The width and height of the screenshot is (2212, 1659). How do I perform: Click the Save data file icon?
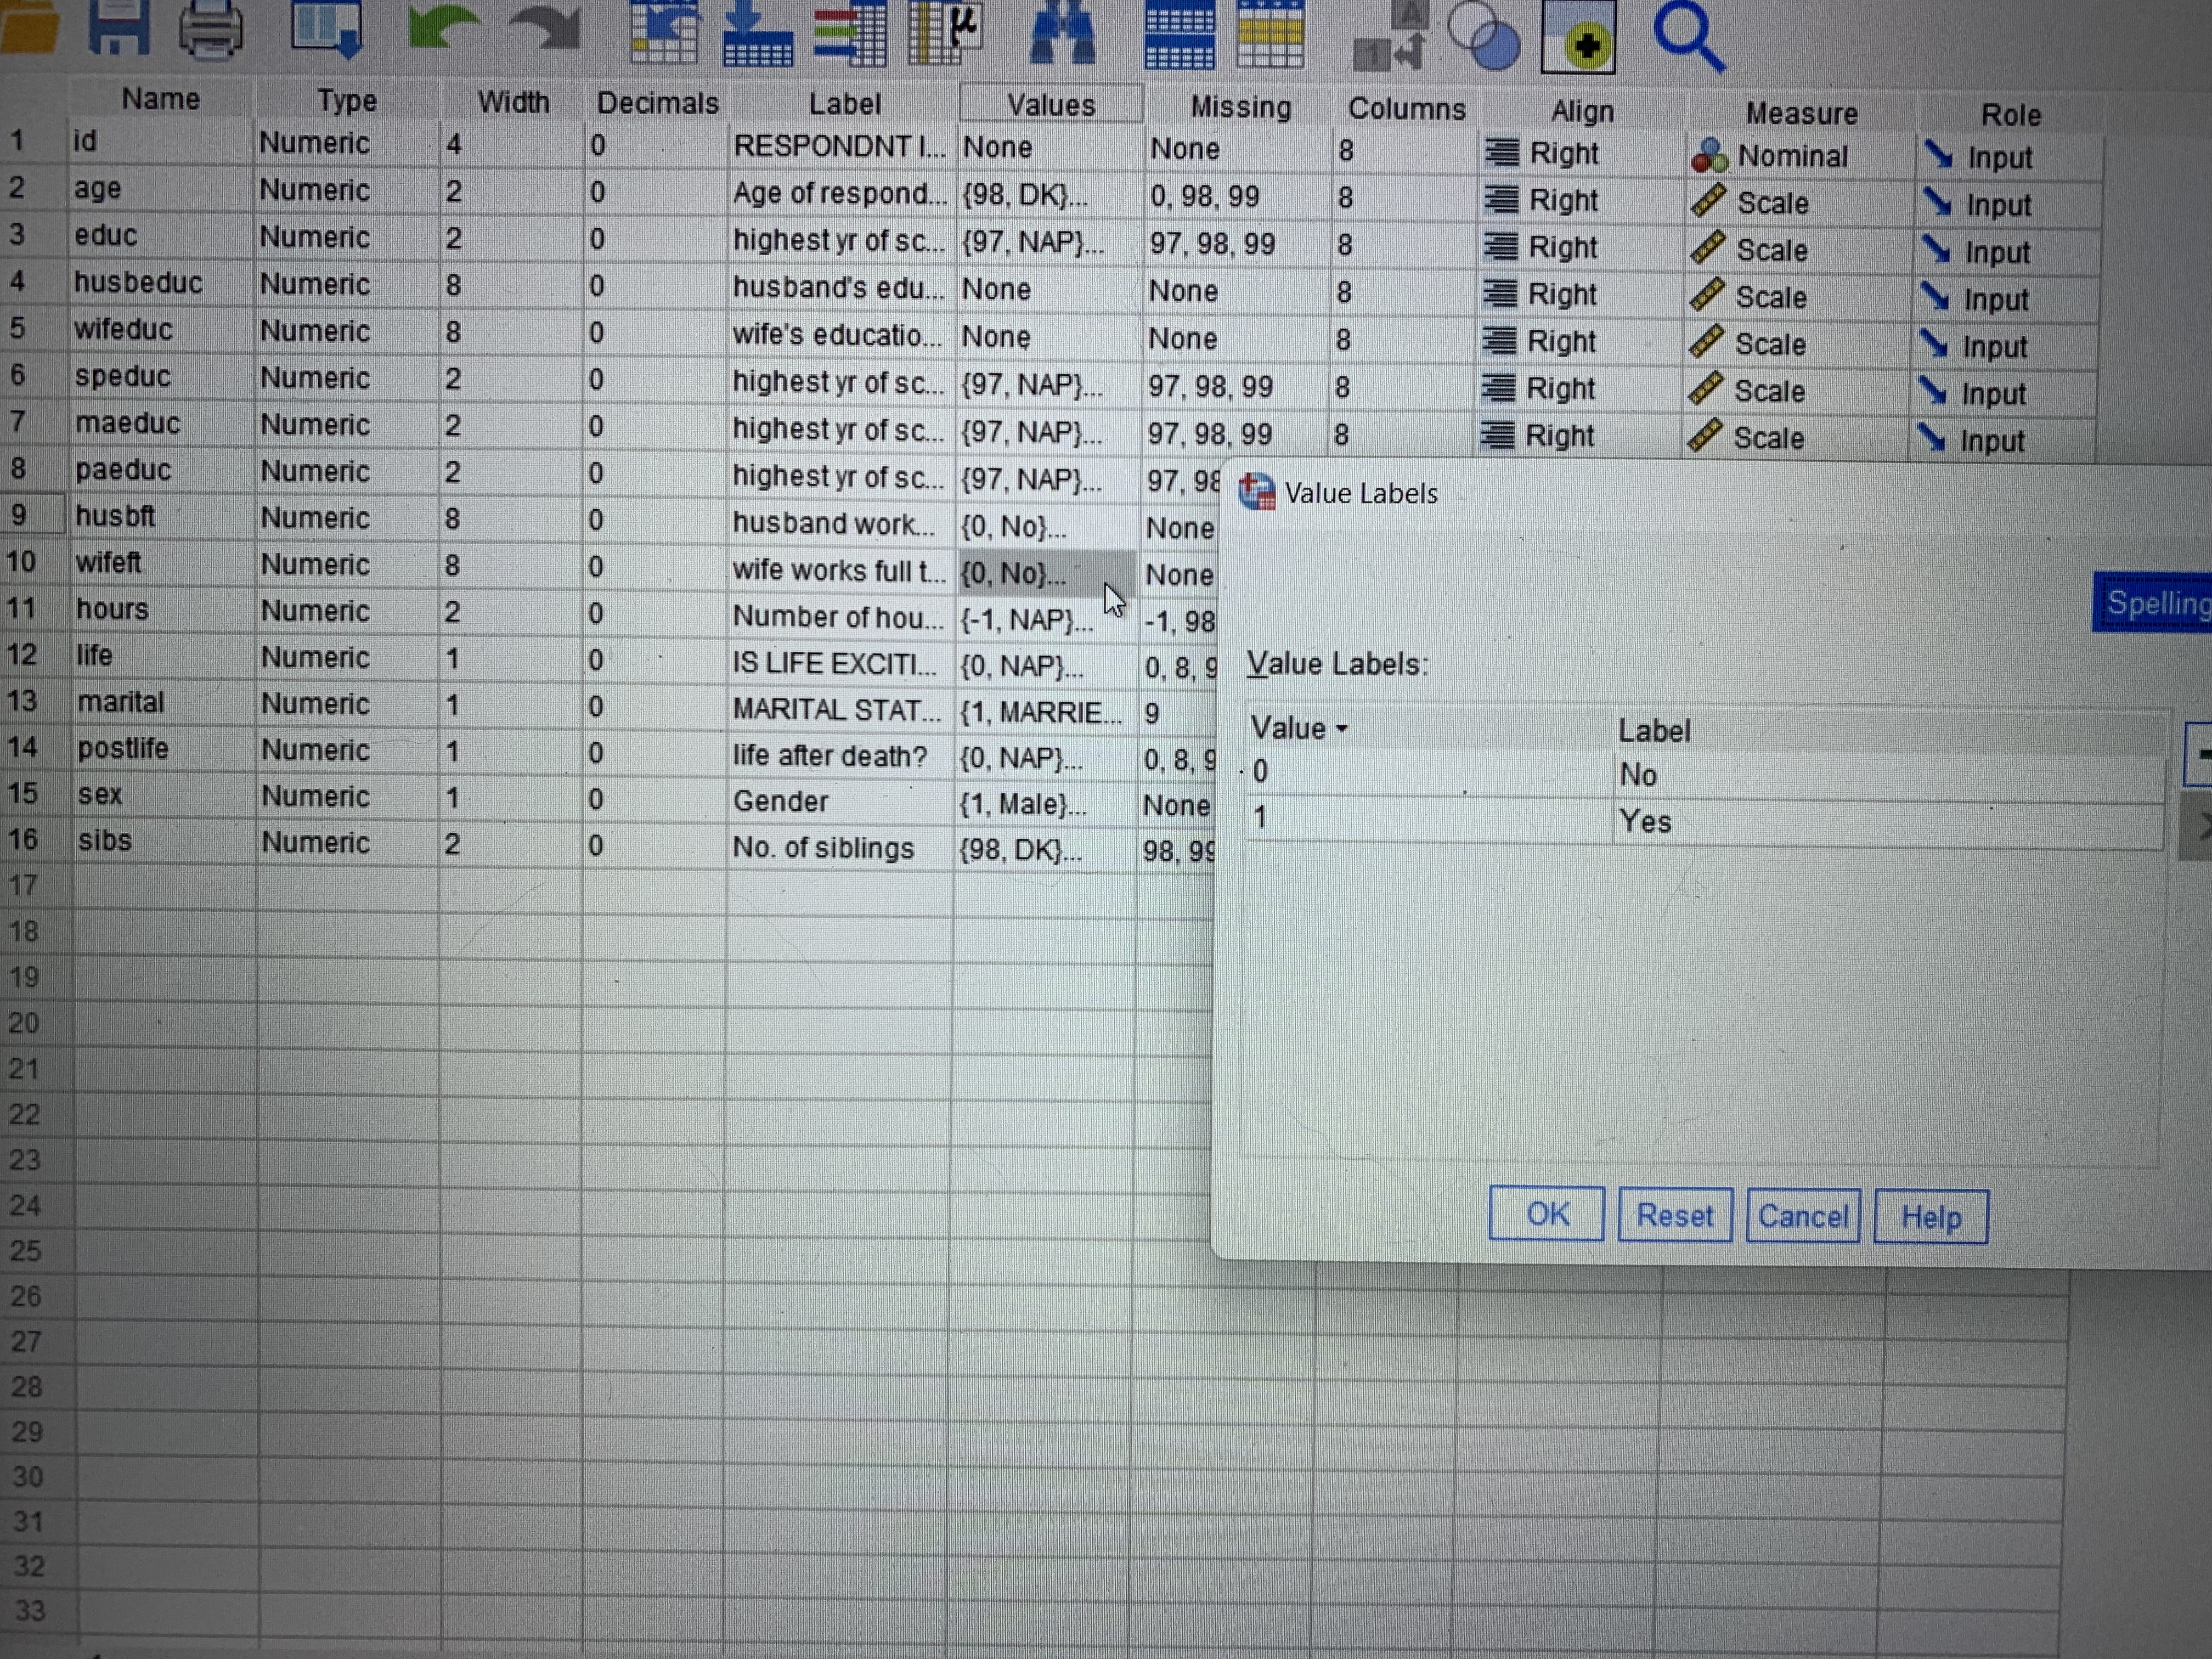pos(118,27)
